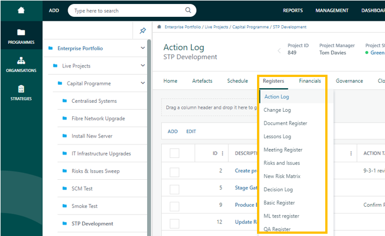Tick the checkbox for row ID 5
Screen dimensions: 385x236
tap(174, 189)
